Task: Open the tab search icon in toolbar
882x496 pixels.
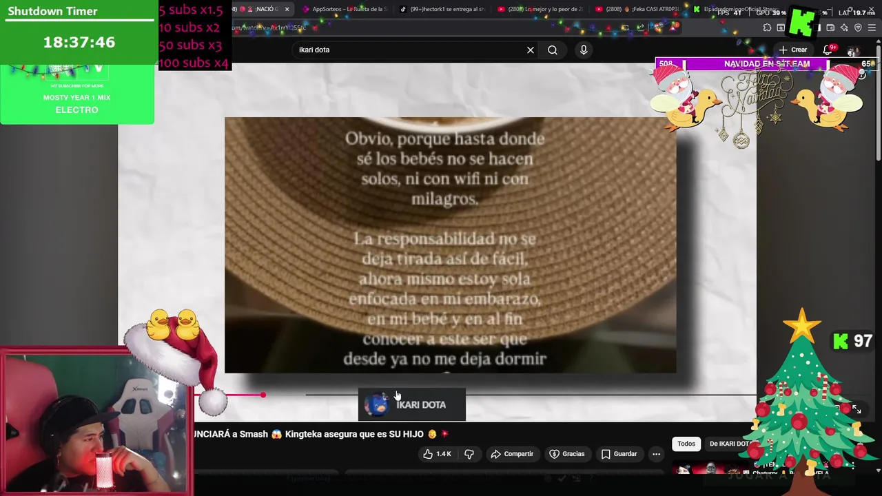Action: point(781,28)
